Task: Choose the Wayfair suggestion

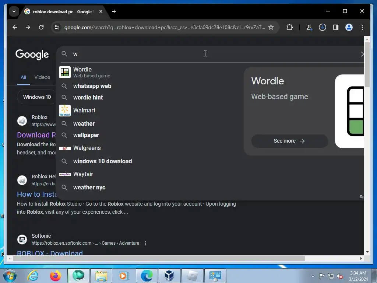Action: (149, 174)
